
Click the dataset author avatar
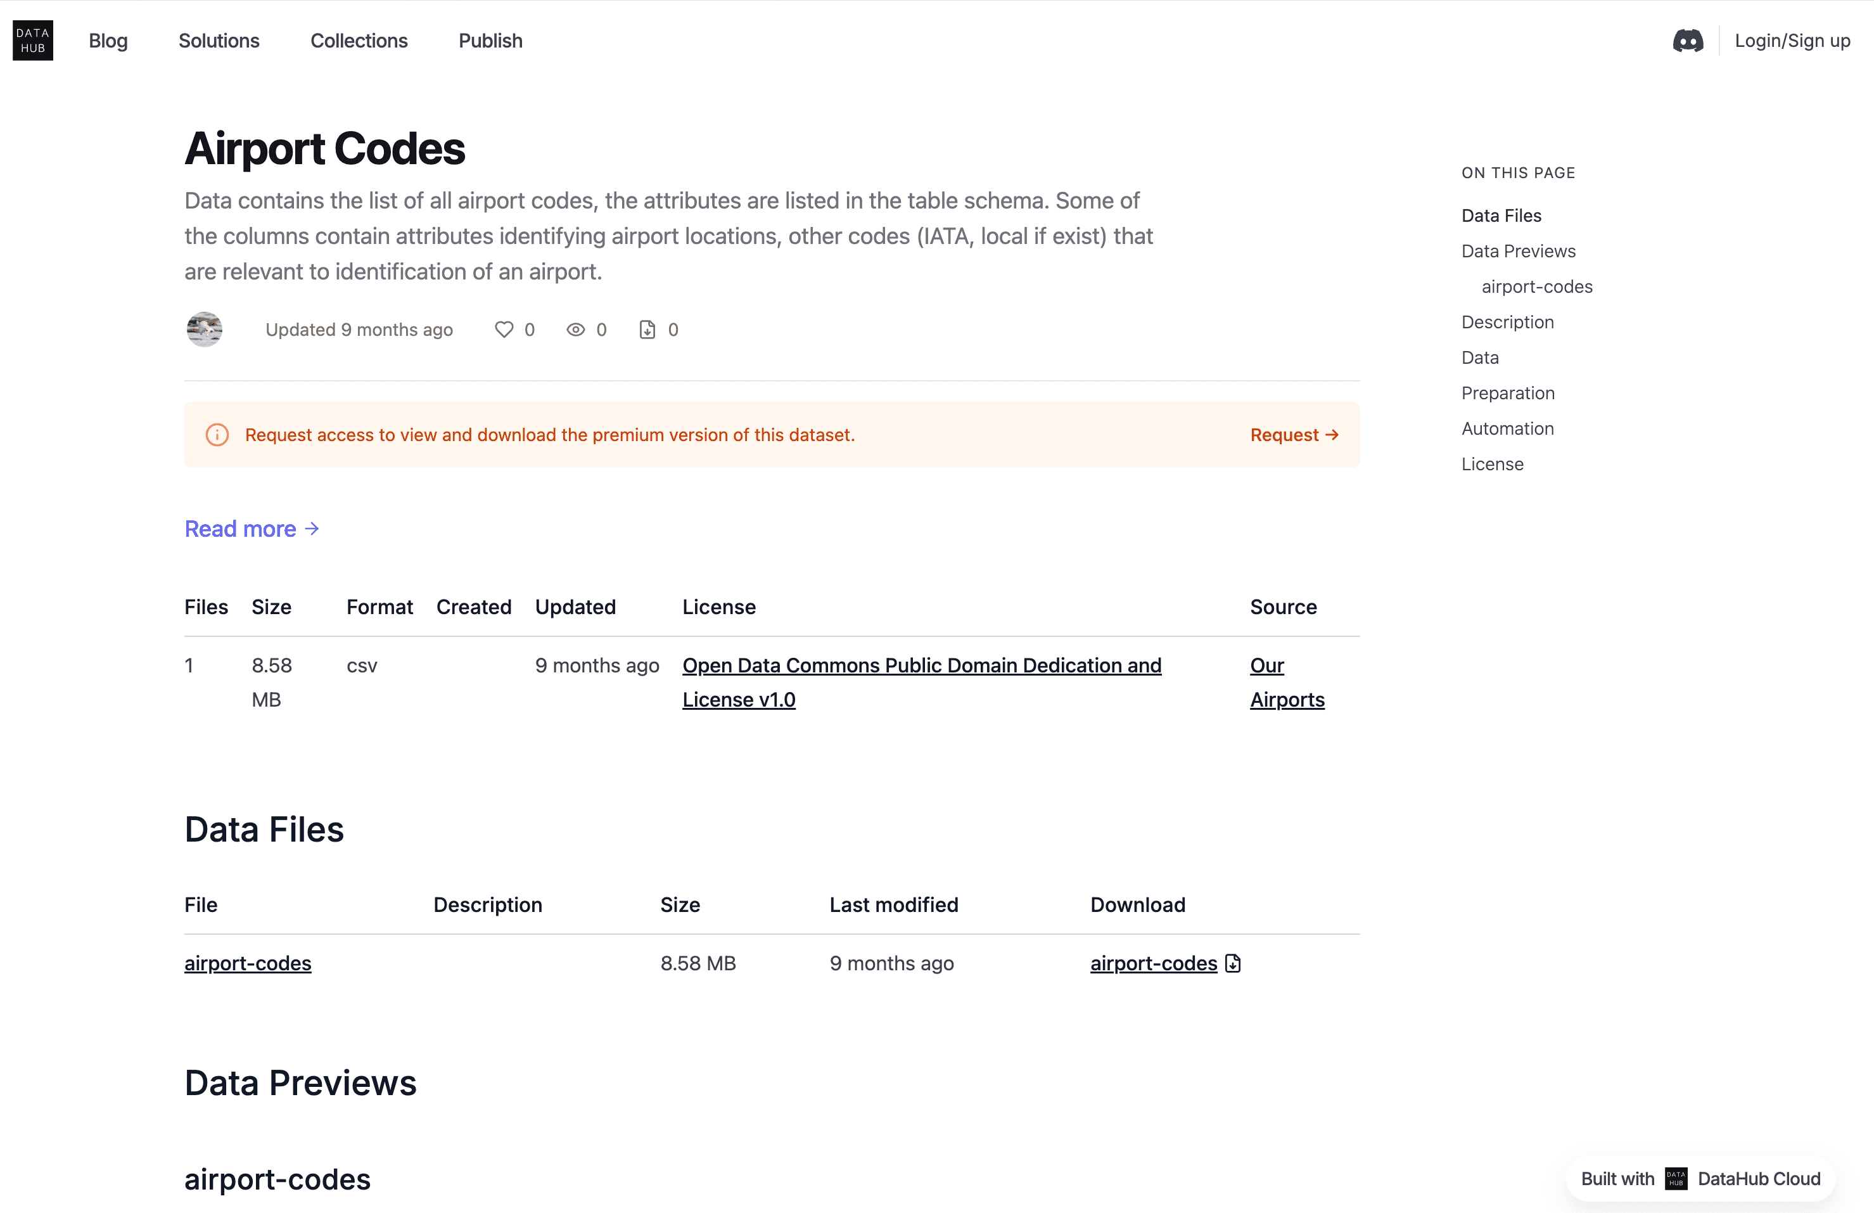(x=205, y=330)
